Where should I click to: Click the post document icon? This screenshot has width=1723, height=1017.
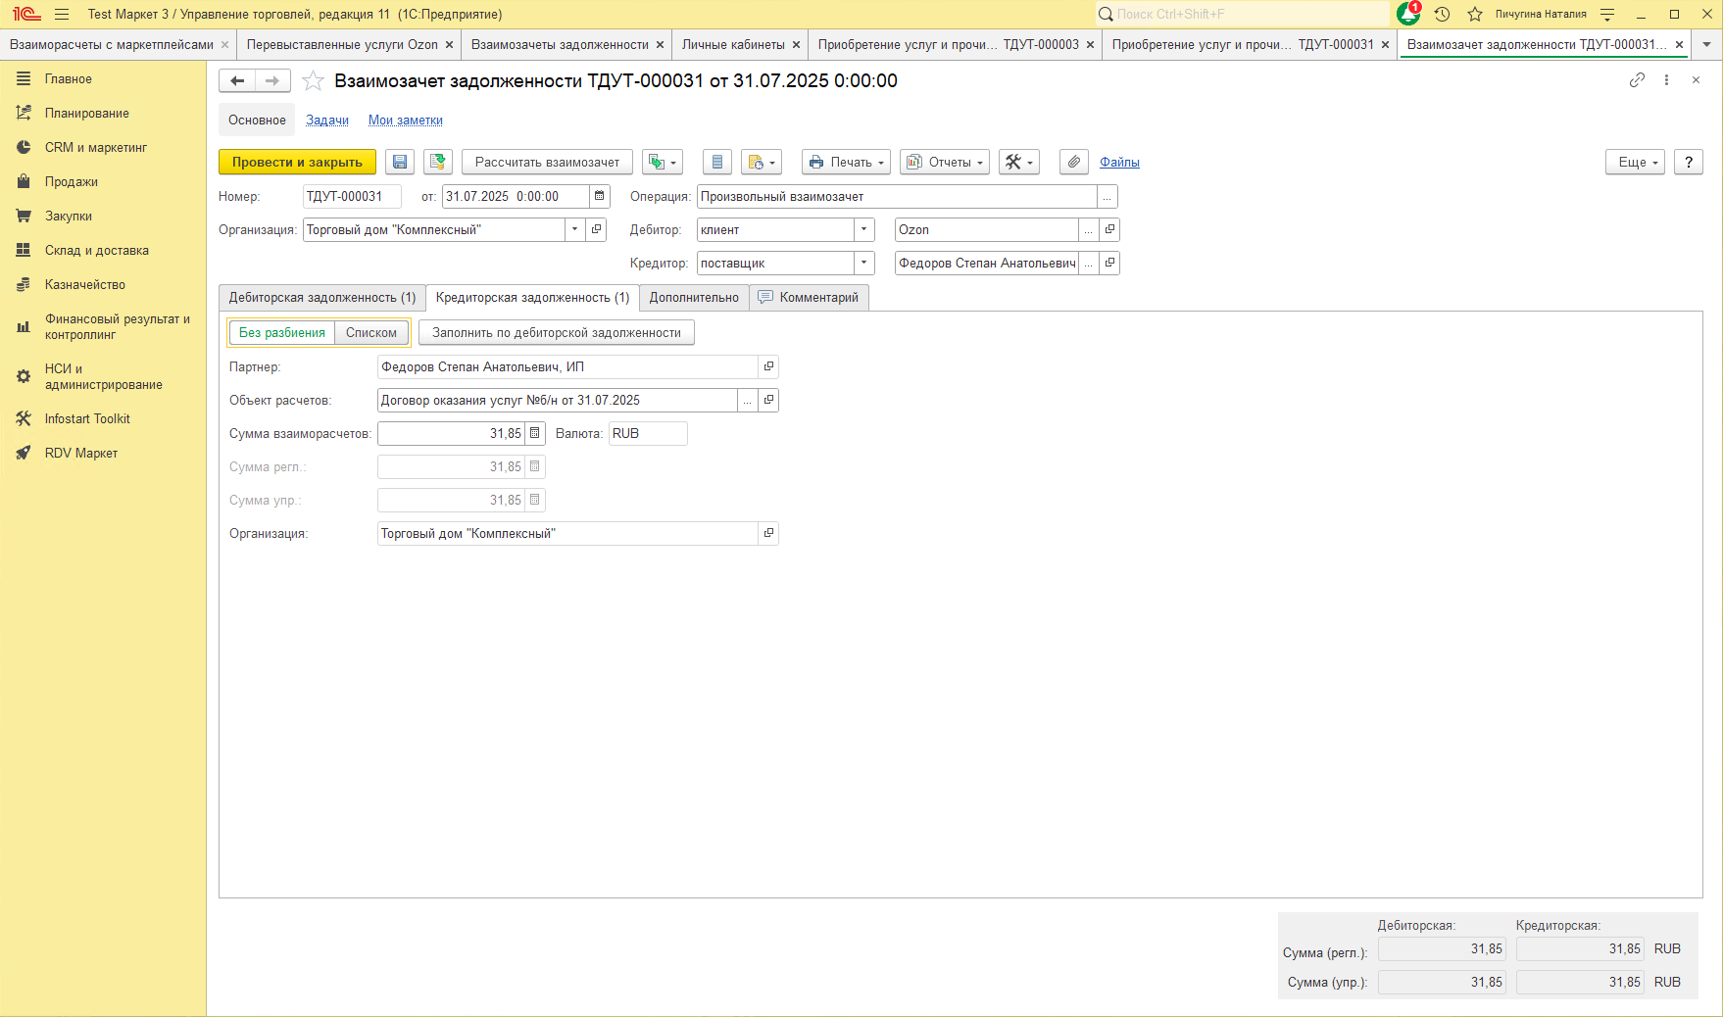pos(438,163)
